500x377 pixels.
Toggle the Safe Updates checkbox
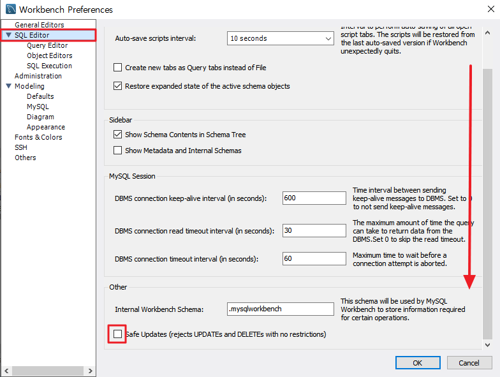pos(117,334)
